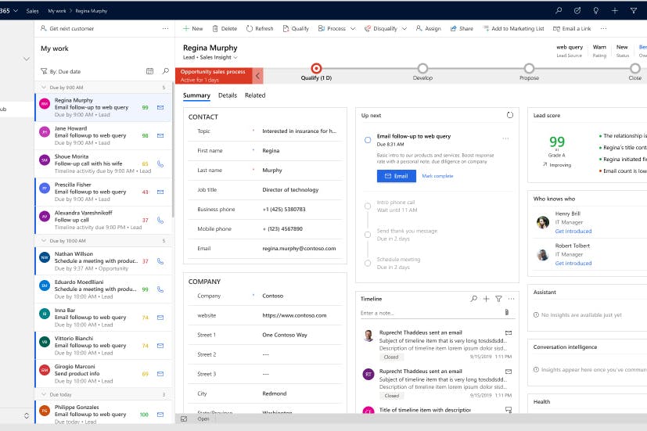Click New in the command bar
Viewport: 647px width, 431px height.
[x=192, y=28]
